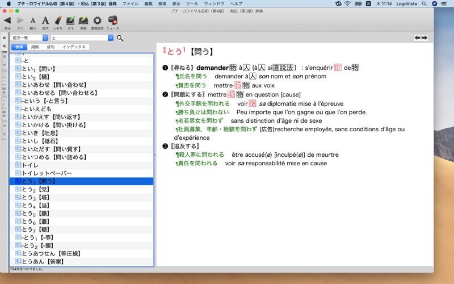Click the battery status icon
The width and height of the screenshot is (454, 284).
click(358, 3)
